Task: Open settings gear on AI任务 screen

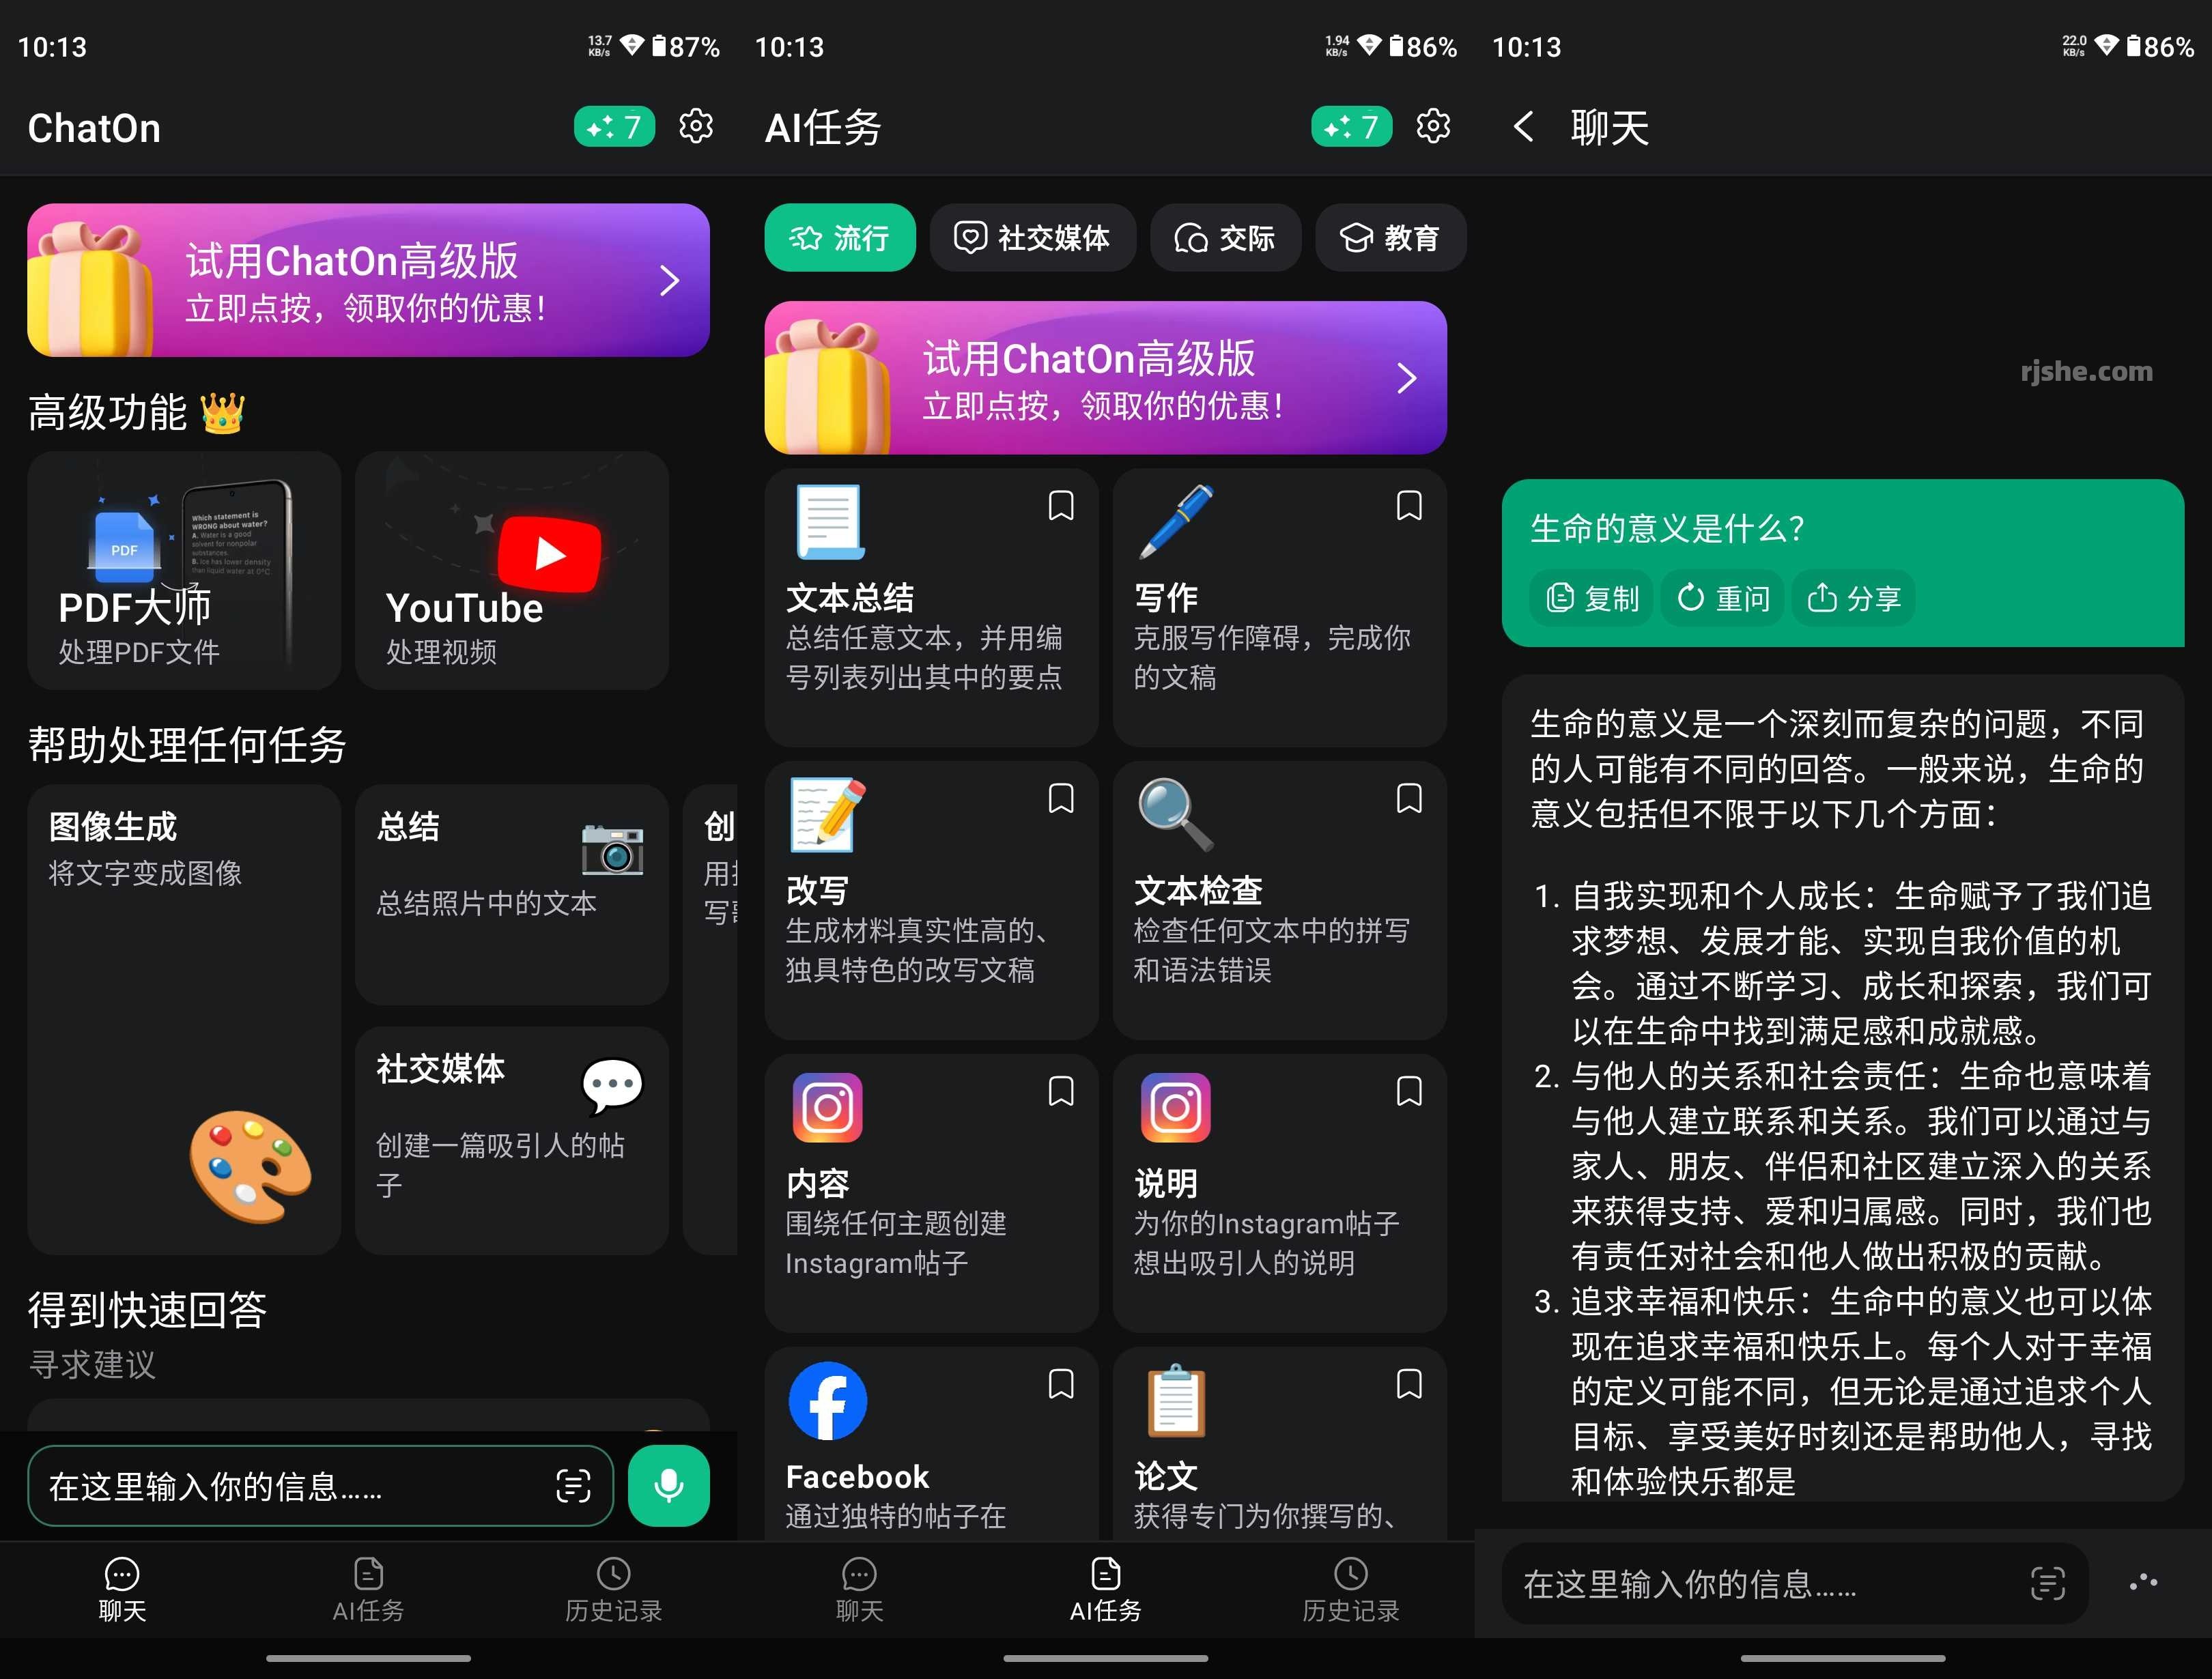Action: (1433, 127)
